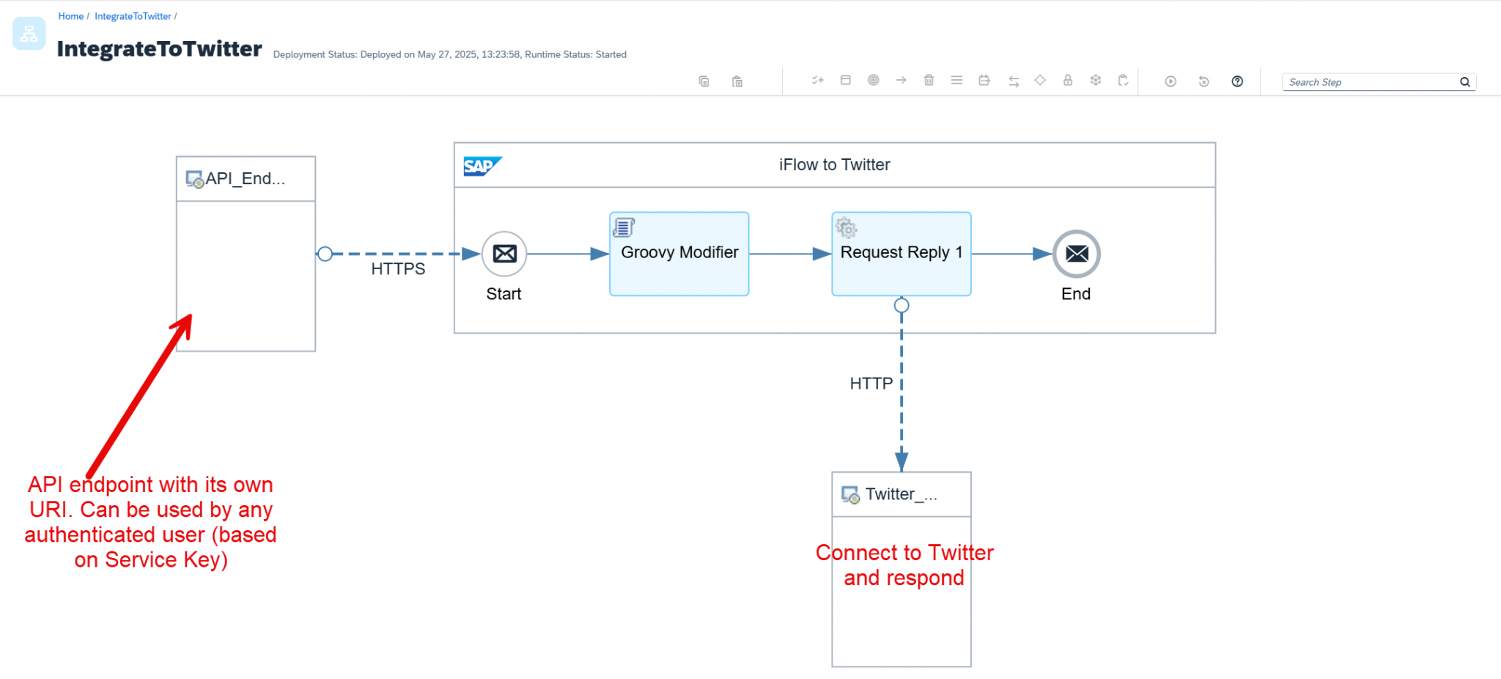This screenshot has height=679, width=1501.
Task: Select the Paste icon in the toolbar
Action: pos(737,81)
